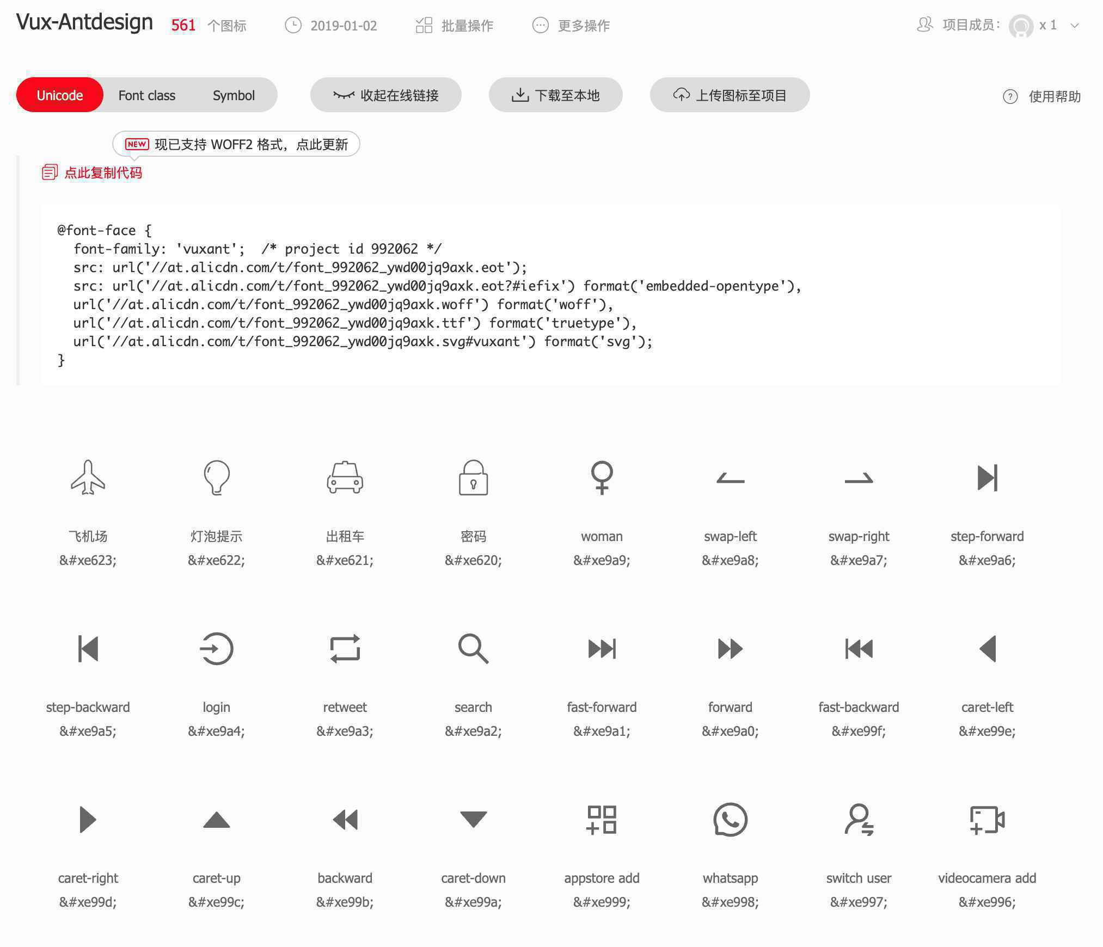
Task: Click the WOFF2 format update notice
Action: point(236,144)
